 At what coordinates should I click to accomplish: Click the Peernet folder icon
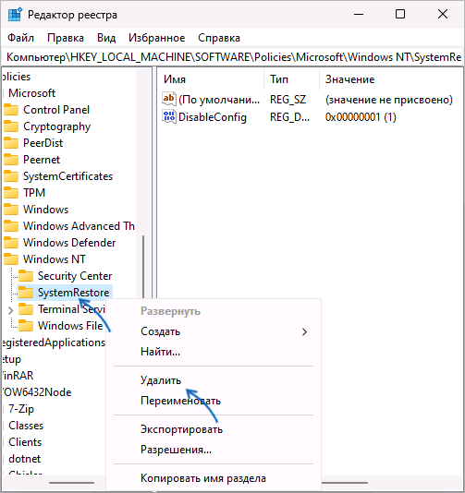(11, 160)
